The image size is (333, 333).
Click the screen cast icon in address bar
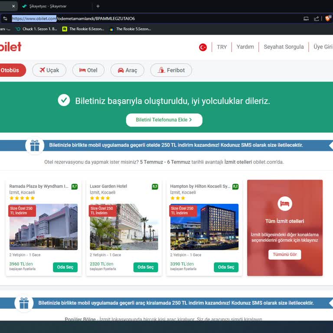click(306, 19)
